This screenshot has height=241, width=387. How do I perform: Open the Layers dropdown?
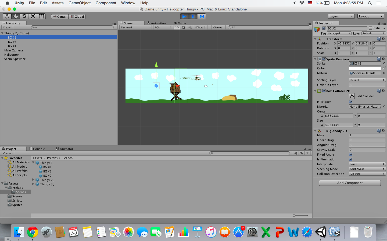click(341, 16)
